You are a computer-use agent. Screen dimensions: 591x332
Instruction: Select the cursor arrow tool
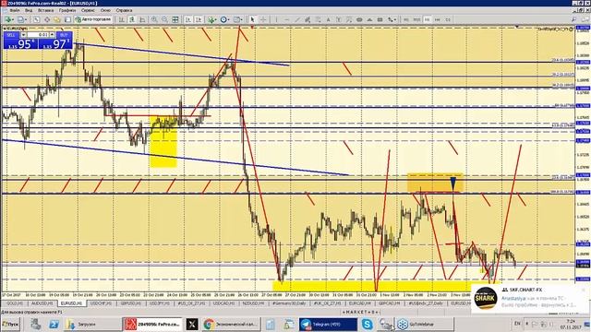click(x=252, y=19)
